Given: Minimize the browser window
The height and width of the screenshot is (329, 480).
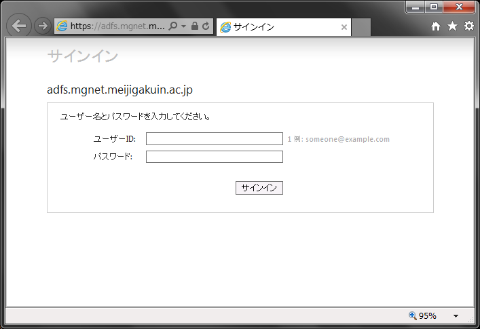Looking at the screenshot, I should tap(416, 7).
